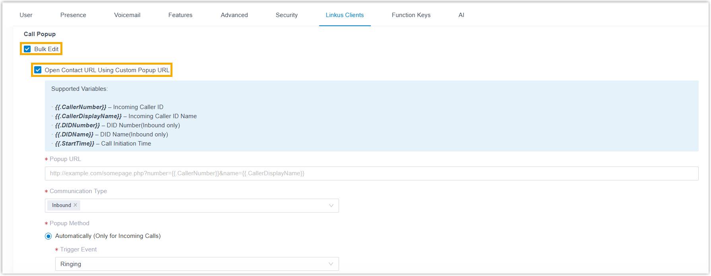Click the {{.CallerNumber}} supported variable text
The height and width of the screenshot is (276, 711).
point(81,107)
